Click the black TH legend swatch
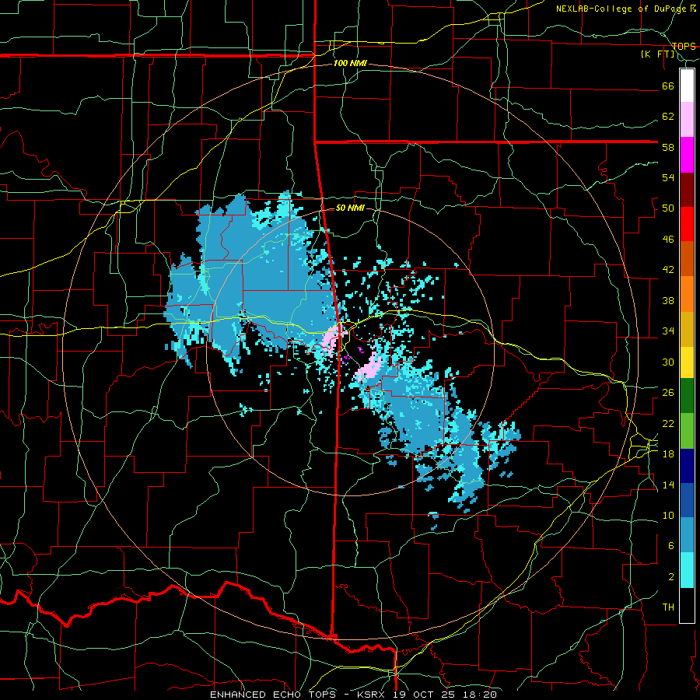 [687, 605]
